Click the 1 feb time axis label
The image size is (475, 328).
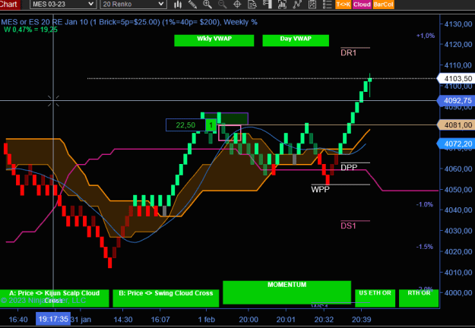click(206, 320)
